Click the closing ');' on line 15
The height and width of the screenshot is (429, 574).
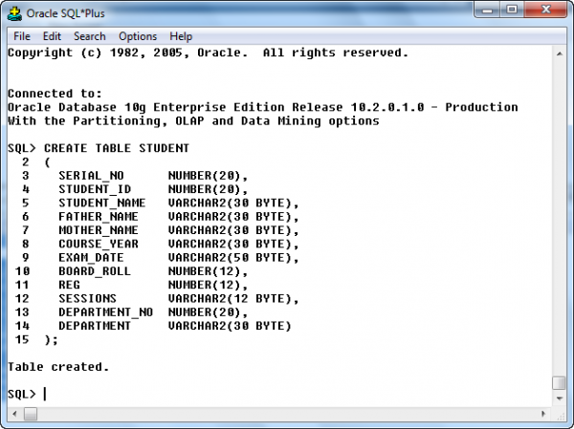51,340
